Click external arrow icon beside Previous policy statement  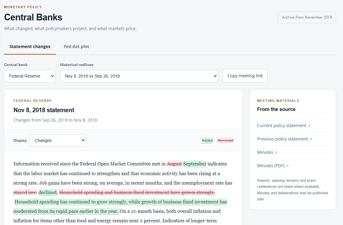(311, 139)
